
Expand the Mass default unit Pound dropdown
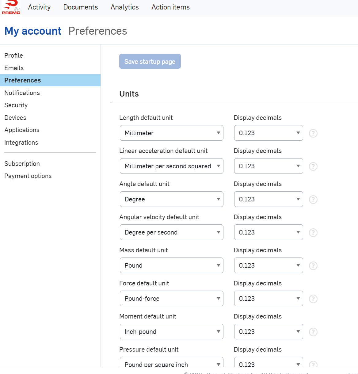click(x=171, y=265)
